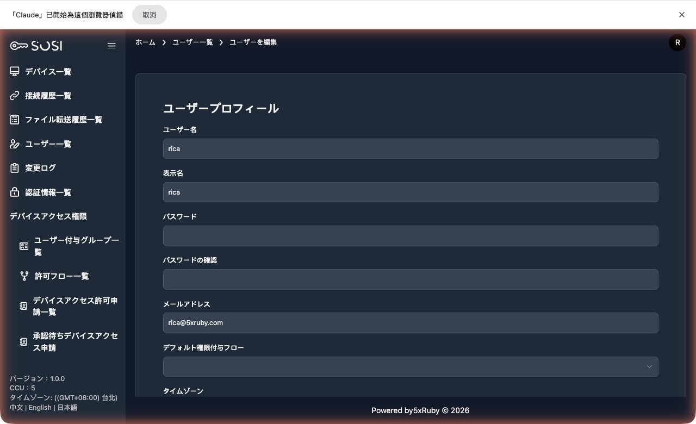The width and height of the screenshot is (696, 424).
Task: Open the R avatar profile menu
Action: (x=677, y=42)
